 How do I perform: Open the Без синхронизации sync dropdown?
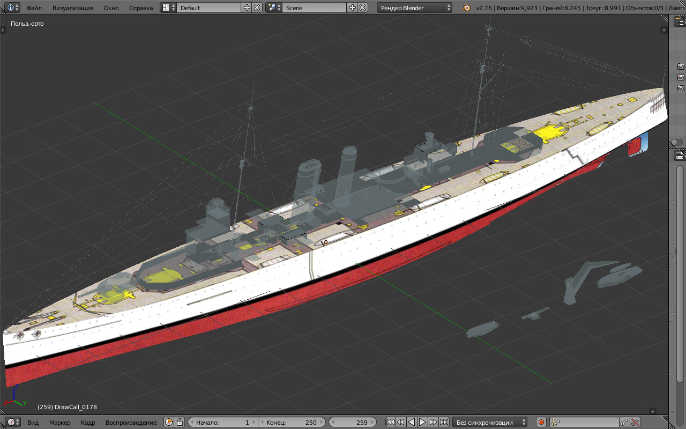490,422
